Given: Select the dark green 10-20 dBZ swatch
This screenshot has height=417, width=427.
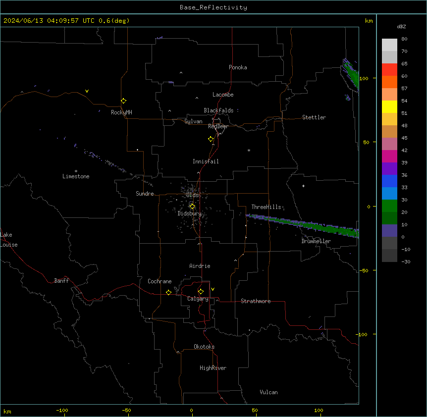Looking at the screenshot, I should coord(389,218).
